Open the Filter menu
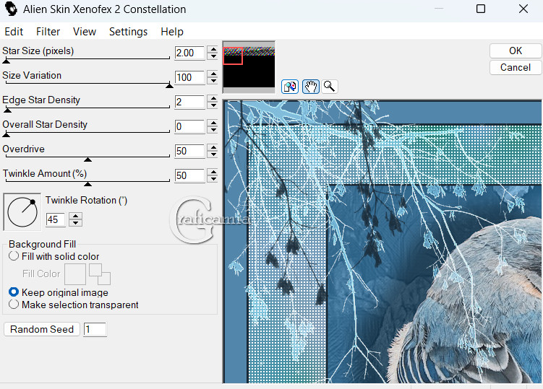This screenshot has width=543, height=389. click(x=48, y=32)
